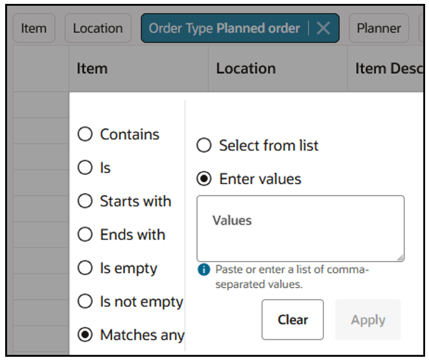Choose the Starts with option
This screenshot has height=360, width=429.
click(86, 201)
